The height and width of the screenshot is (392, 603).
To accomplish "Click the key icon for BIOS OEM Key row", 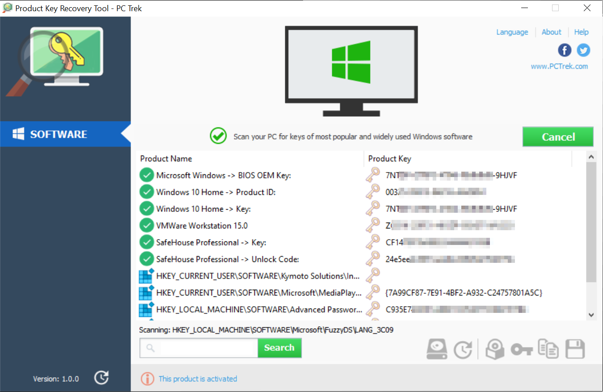I will 373,175.
